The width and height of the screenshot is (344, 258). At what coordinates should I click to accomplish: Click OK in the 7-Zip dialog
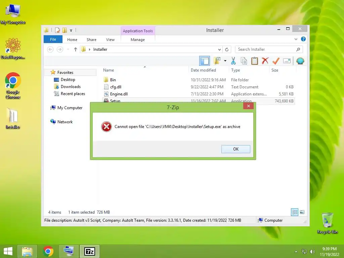(235, 149)
